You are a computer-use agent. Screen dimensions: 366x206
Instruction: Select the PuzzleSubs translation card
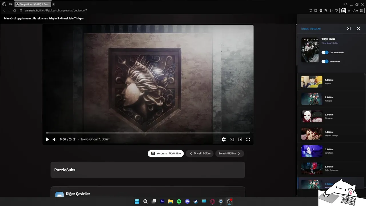tap(148, 170)
